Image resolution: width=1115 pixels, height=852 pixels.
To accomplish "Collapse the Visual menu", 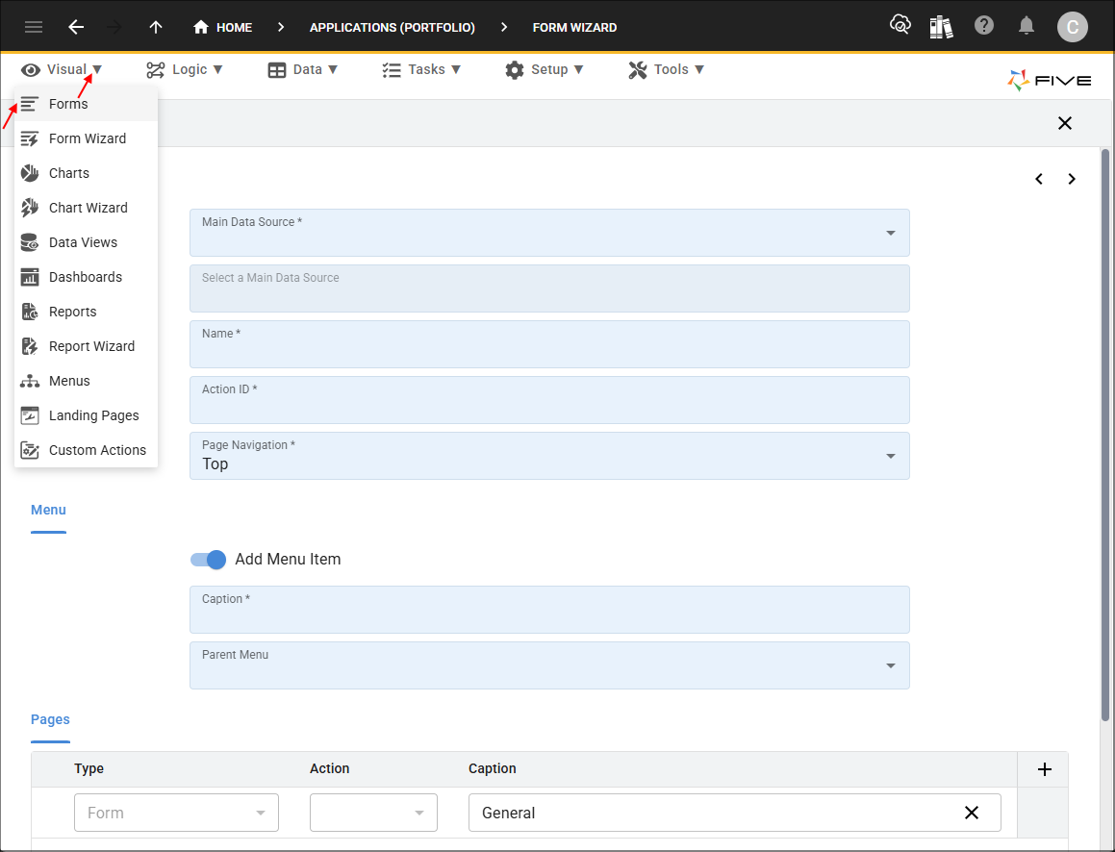I will point(62,69).
